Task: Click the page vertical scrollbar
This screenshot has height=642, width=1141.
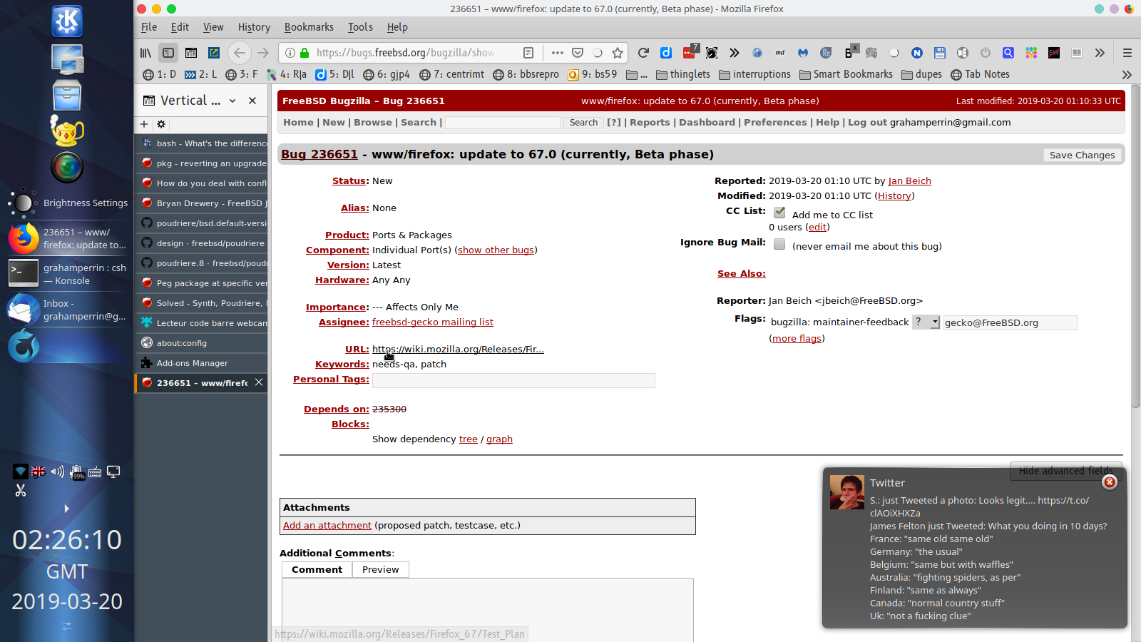Action: coord(1136,246)
